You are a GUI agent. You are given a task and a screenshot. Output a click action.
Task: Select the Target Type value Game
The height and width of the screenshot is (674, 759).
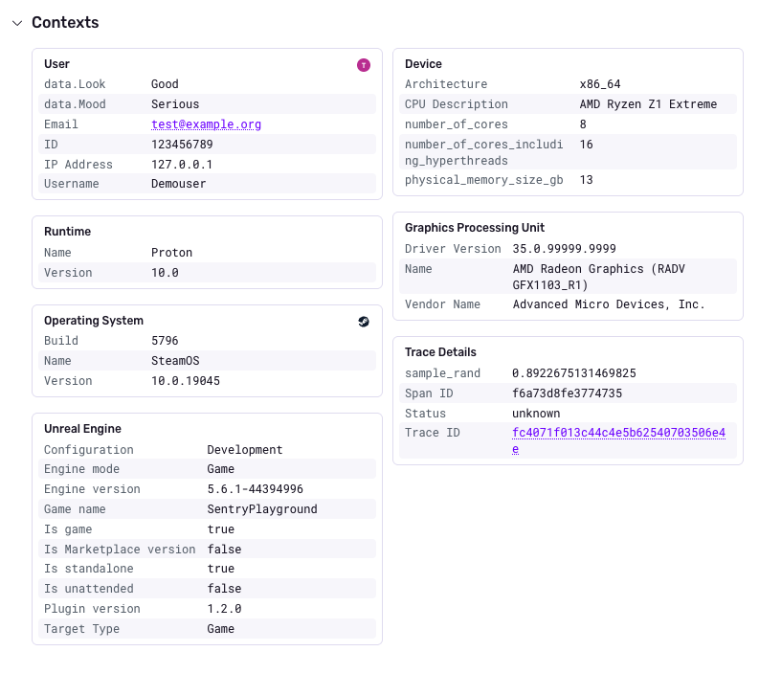click(x=221, y=628)
